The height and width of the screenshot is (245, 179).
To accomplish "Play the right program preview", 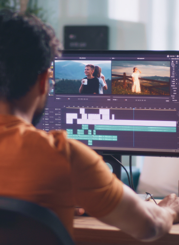I will [141, 100].
